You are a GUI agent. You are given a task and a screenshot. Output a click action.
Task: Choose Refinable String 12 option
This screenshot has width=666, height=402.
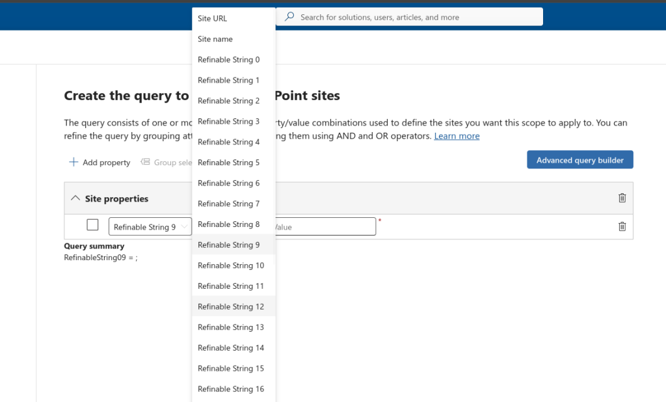pyautogui.click(x=233, y=307)
